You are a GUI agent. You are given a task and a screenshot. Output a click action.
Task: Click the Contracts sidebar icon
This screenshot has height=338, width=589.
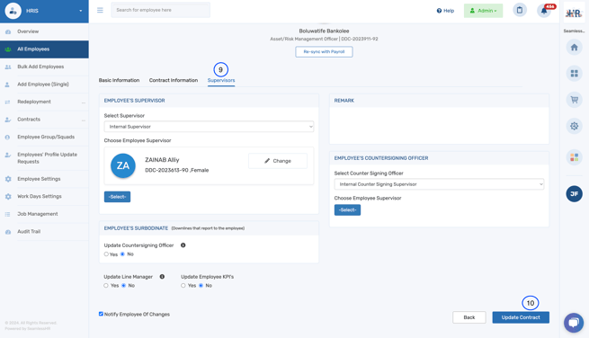tap(7, 120)
